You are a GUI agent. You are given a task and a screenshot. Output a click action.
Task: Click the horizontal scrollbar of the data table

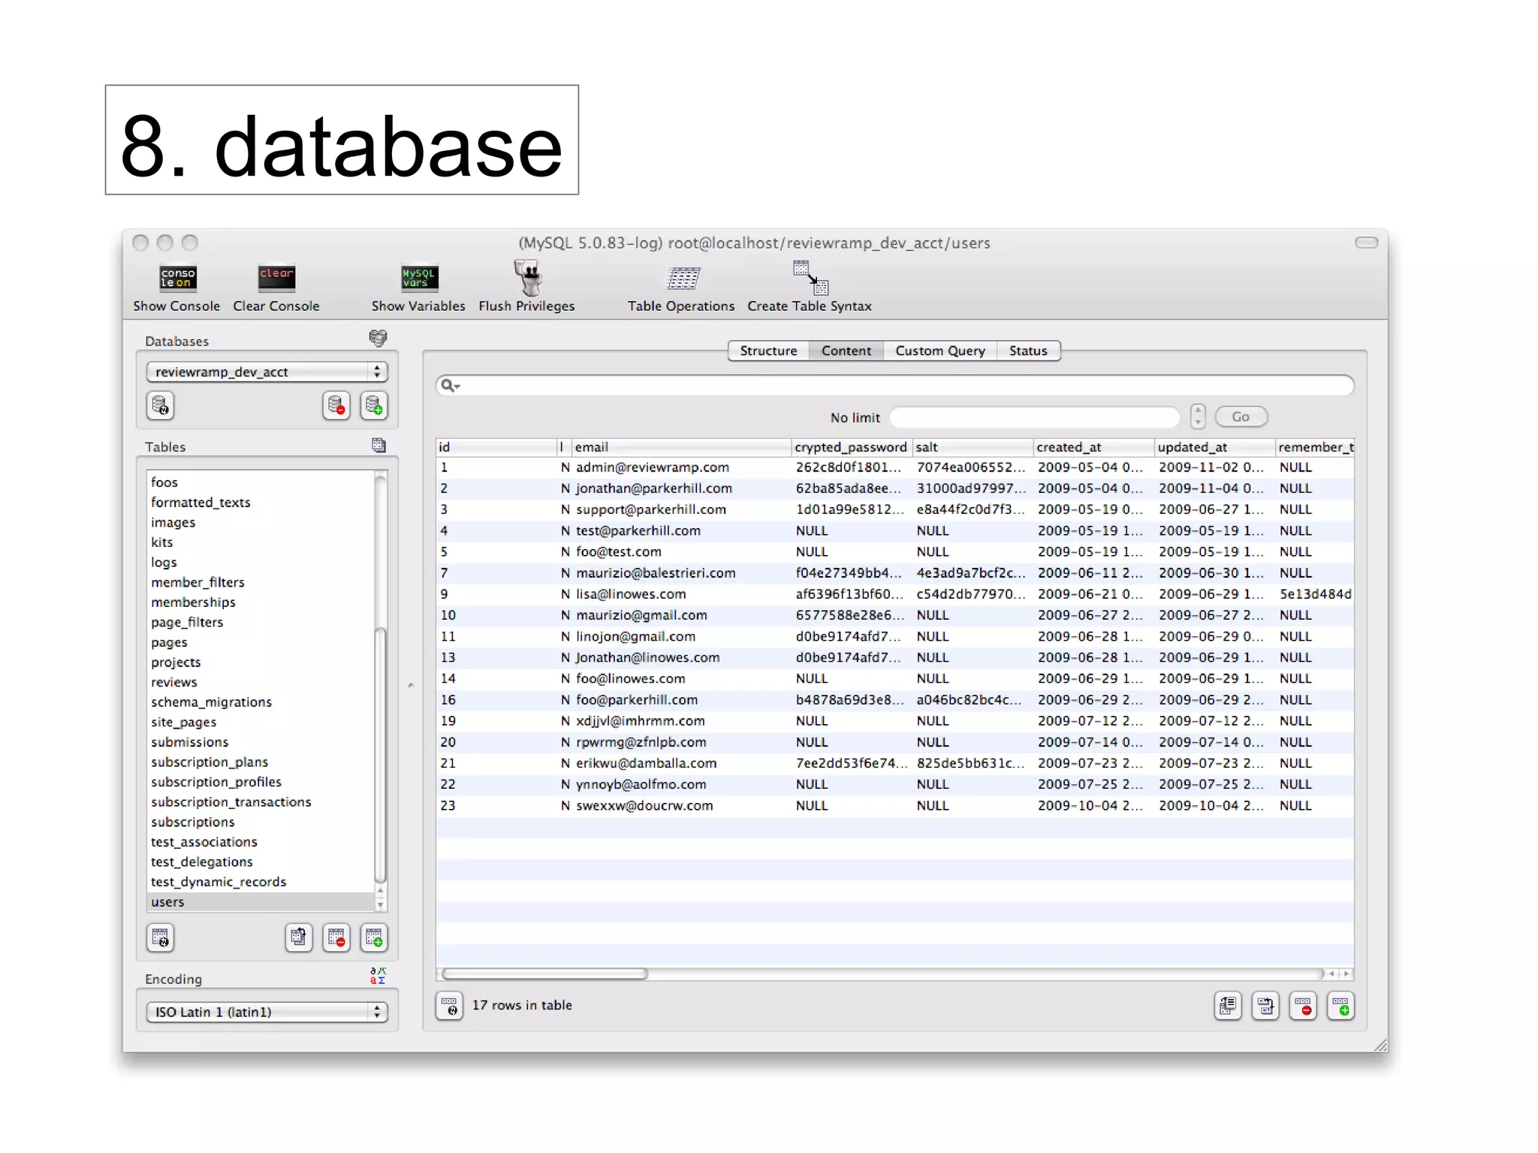click(x=544, y=973)
